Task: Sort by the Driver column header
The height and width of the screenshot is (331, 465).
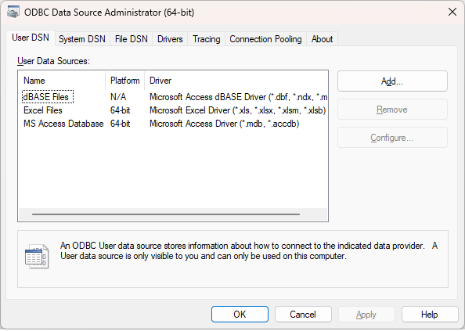Action: pos(236,81)
